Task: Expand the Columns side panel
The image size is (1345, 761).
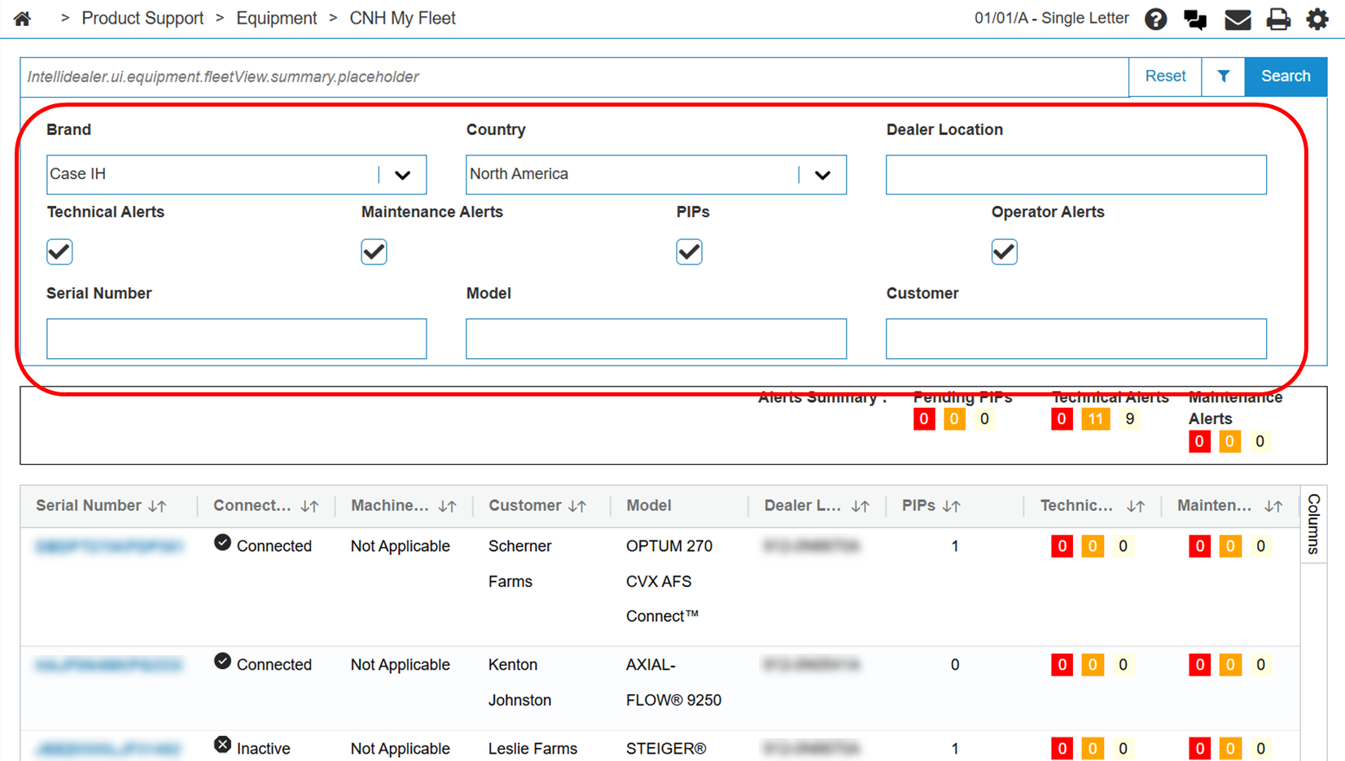Action: tap(1312, 523)
